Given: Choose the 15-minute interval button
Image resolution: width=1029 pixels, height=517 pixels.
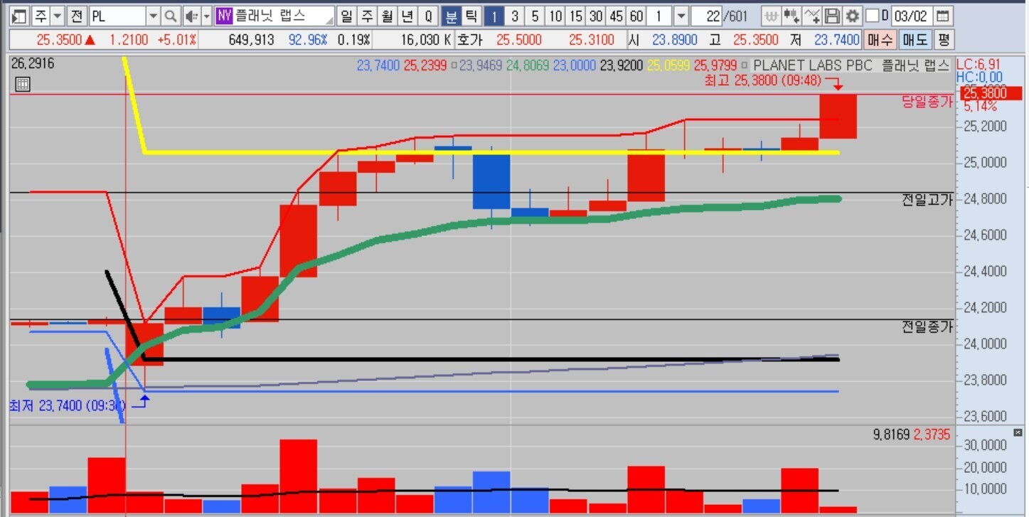Looking at the screenshot, I should [x=576, y=16].
